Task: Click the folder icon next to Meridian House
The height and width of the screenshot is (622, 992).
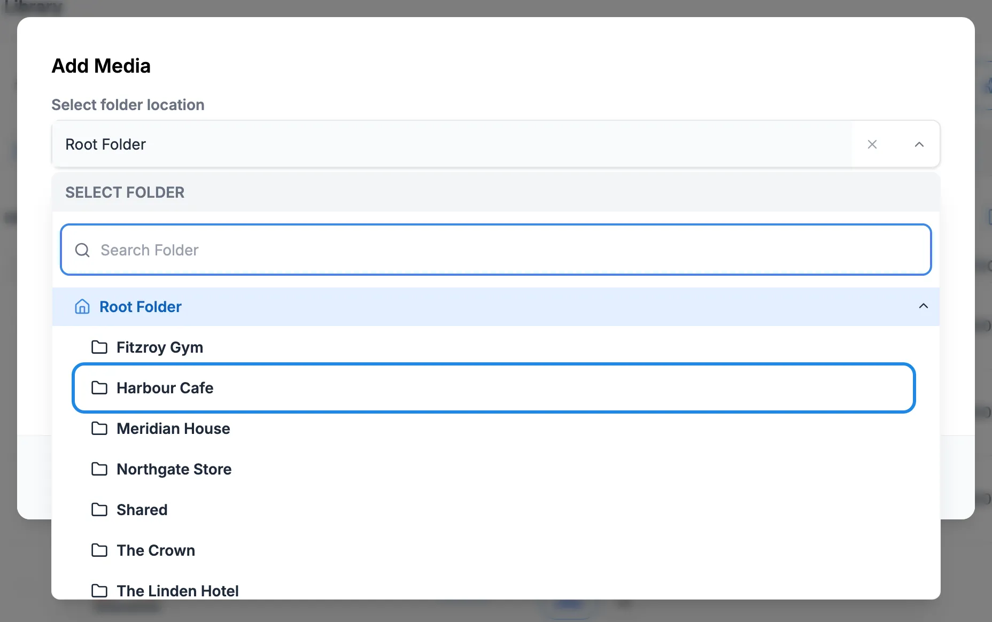Action: click(99, 429)
